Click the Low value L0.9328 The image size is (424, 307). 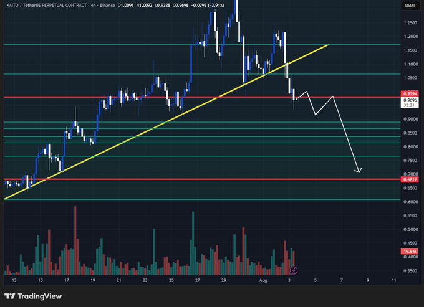coord(163,5)
